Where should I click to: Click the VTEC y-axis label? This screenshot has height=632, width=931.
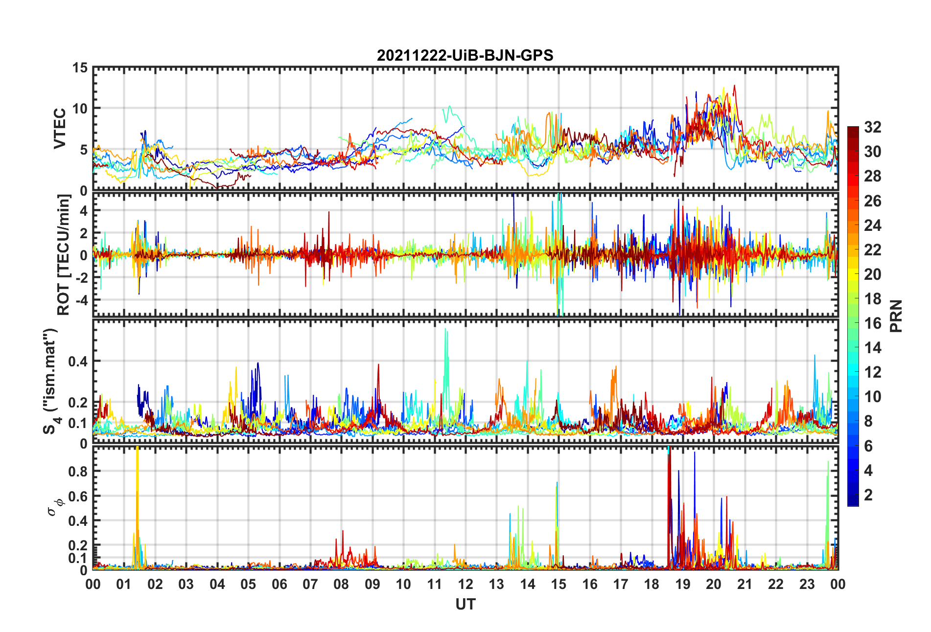coord(60,129)
